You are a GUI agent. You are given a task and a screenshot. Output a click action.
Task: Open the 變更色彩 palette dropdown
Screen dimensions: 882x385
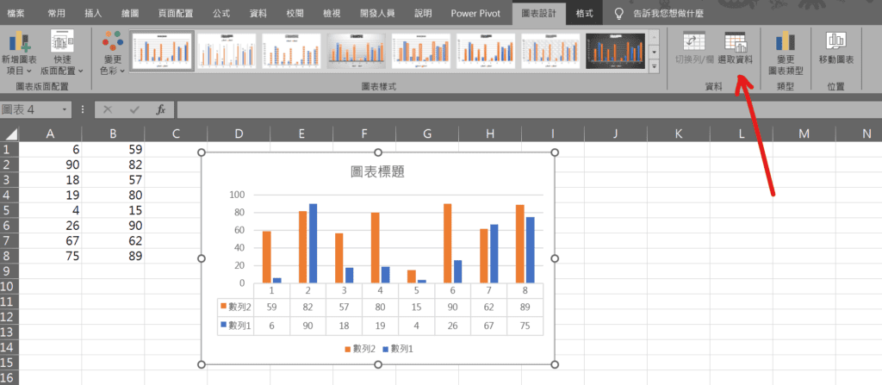point(113,53)
